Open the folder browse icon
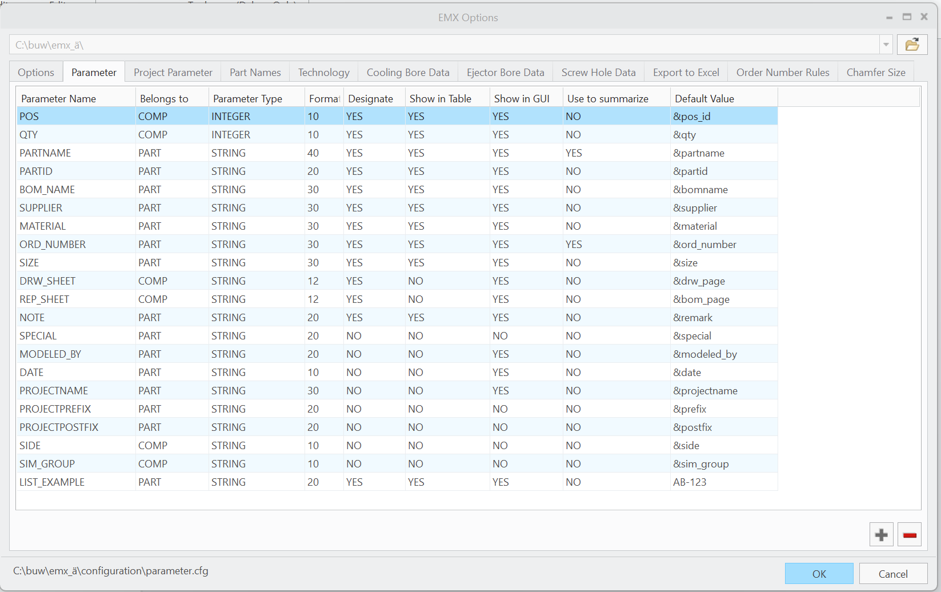Image resolution: width=941 pixels, height=592 pixels. coord(912,45)
